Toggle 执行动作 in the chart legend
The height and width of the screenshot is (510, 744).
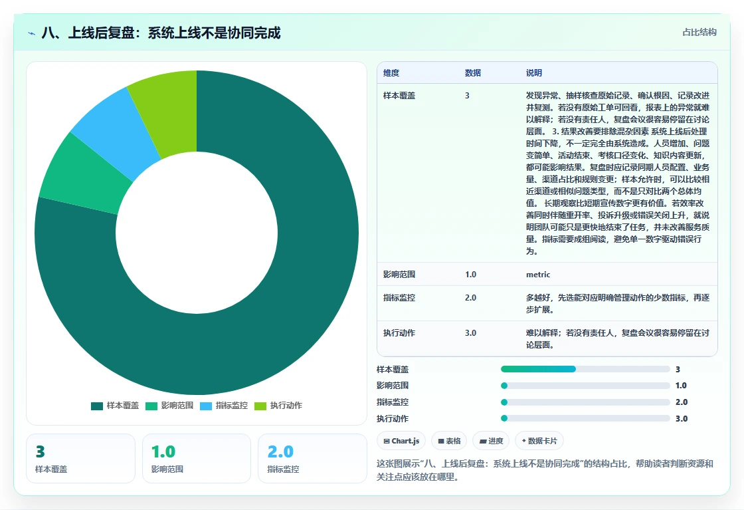tap(278, 406)
